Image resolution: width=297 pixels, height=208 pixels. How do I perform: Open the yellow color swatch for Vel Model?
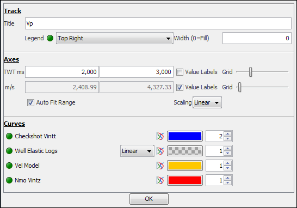185,166
